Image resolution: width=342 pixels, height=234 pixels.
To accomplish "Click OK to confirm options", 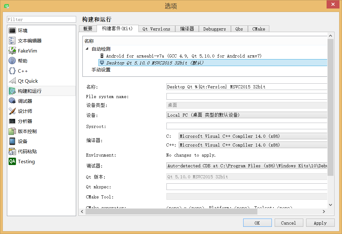I will (x=257, y=223).
